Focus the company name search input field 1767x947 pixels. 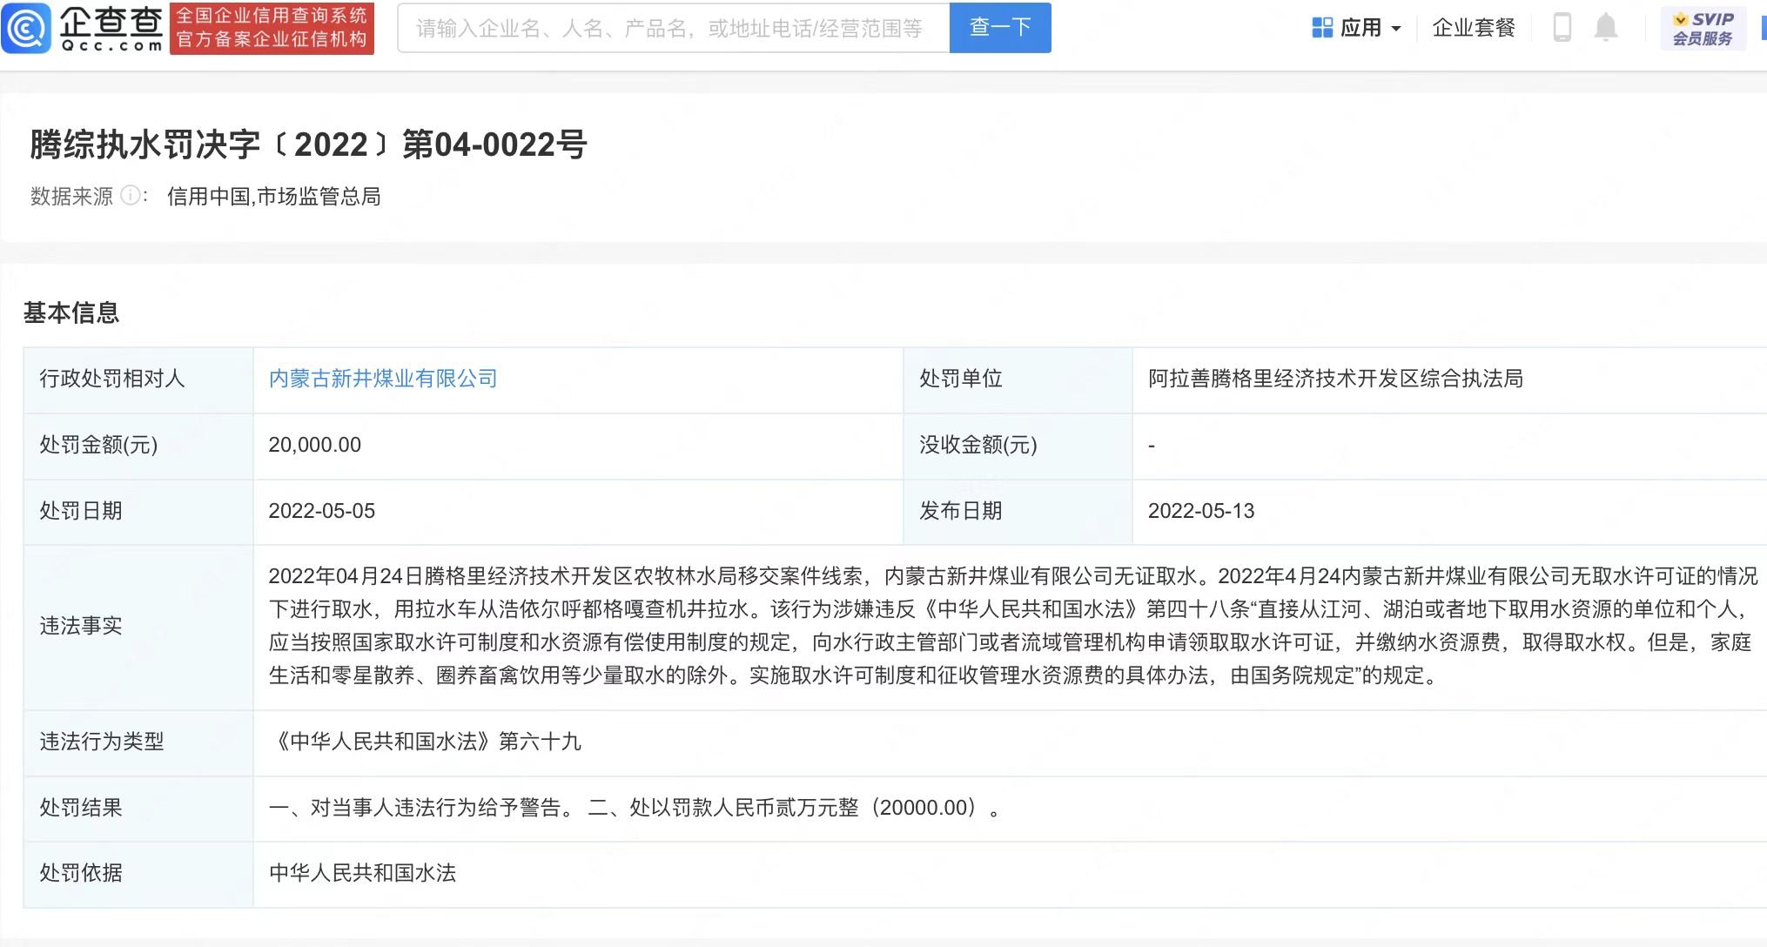click(674, 28)
